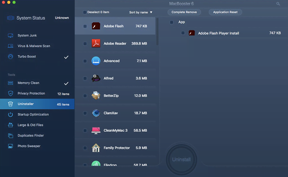Check the BetterZip checkbox
Image resolution: width=288 pixels, height=177 pixels.
point(85,96)
